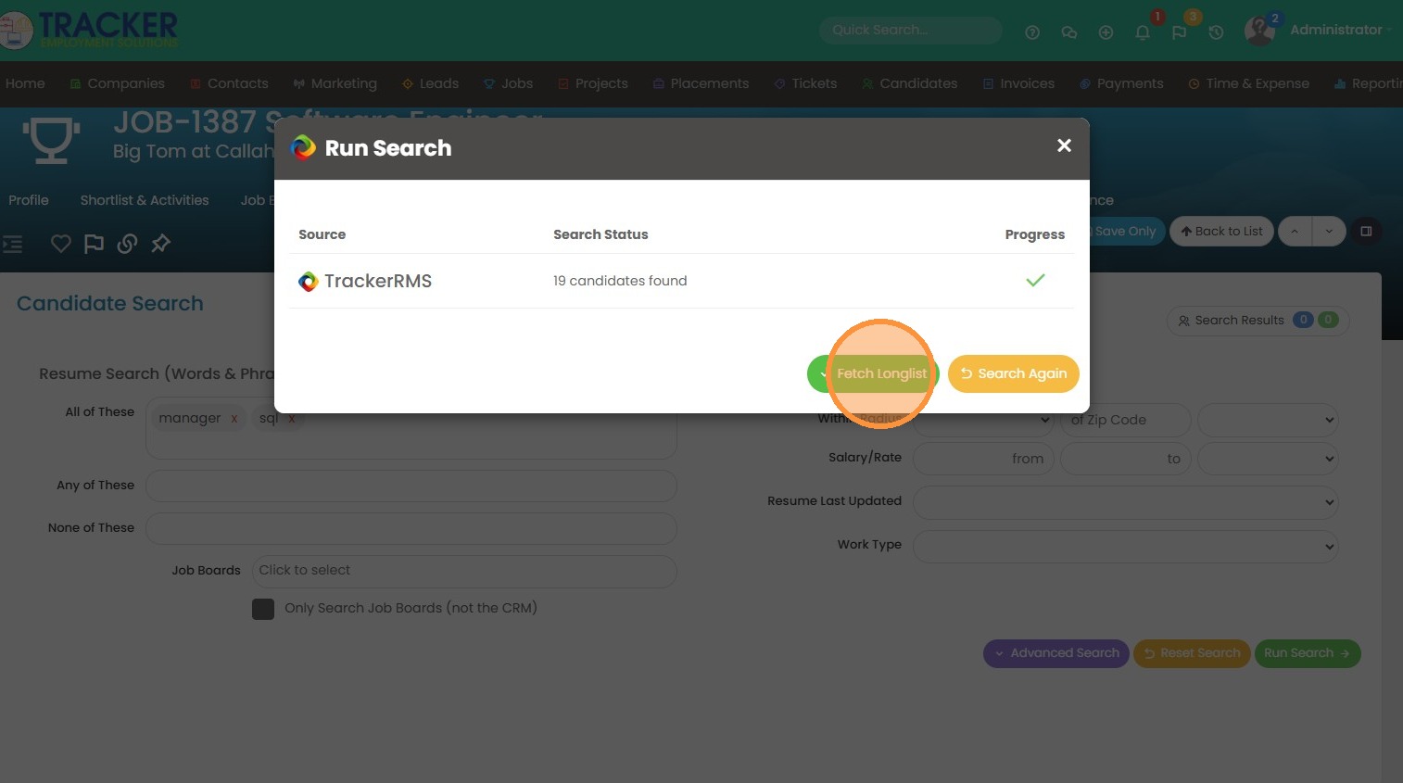
Task: Expand the Resume Last Updated dropdown
Action: click(x=1125, y=502)
